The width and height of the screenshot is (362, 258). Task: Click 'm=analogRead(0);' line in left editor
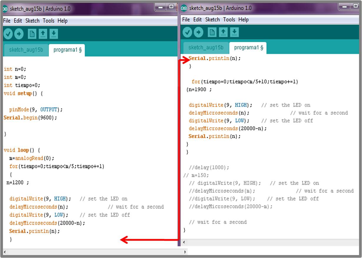32,158
